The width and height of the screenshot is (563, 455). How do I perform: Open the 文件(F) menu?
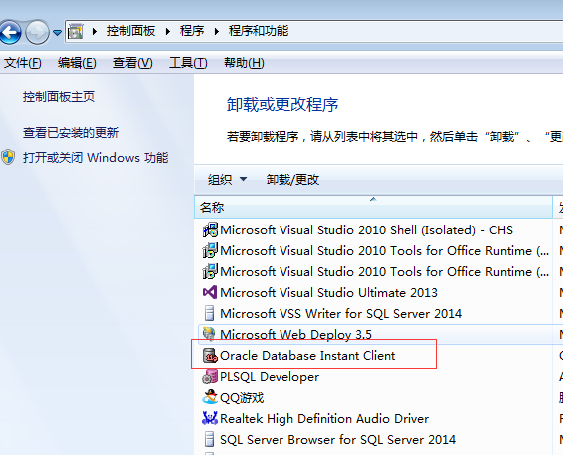[x=23, y=63]
